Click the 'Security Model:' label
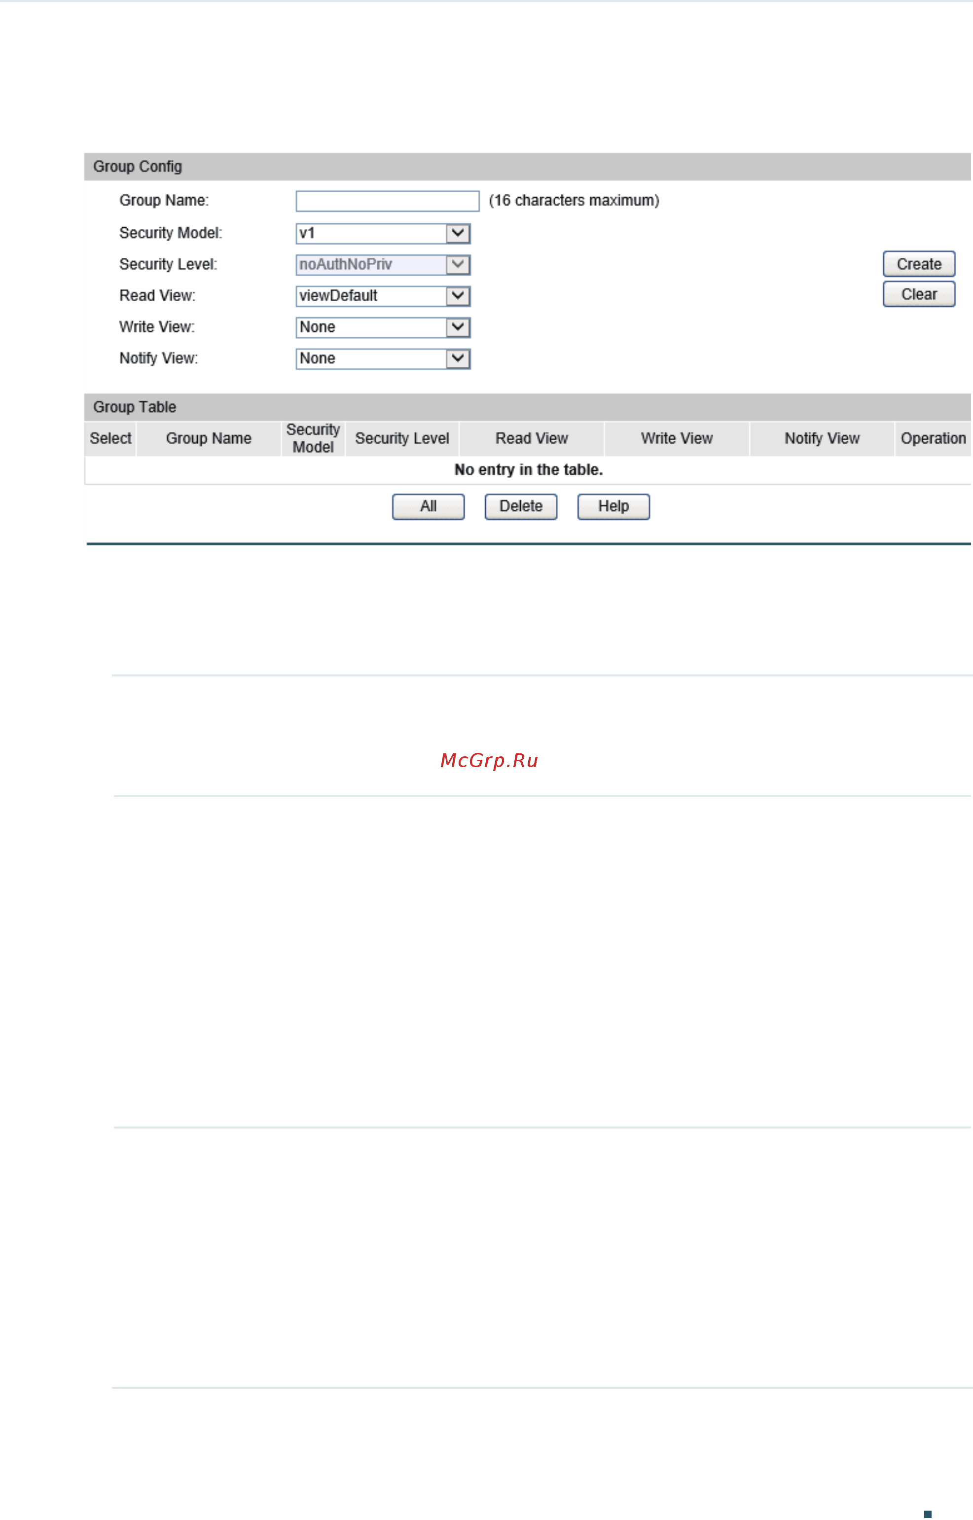The width and height of the screenshot is (973, 1520). pos(171,233)
